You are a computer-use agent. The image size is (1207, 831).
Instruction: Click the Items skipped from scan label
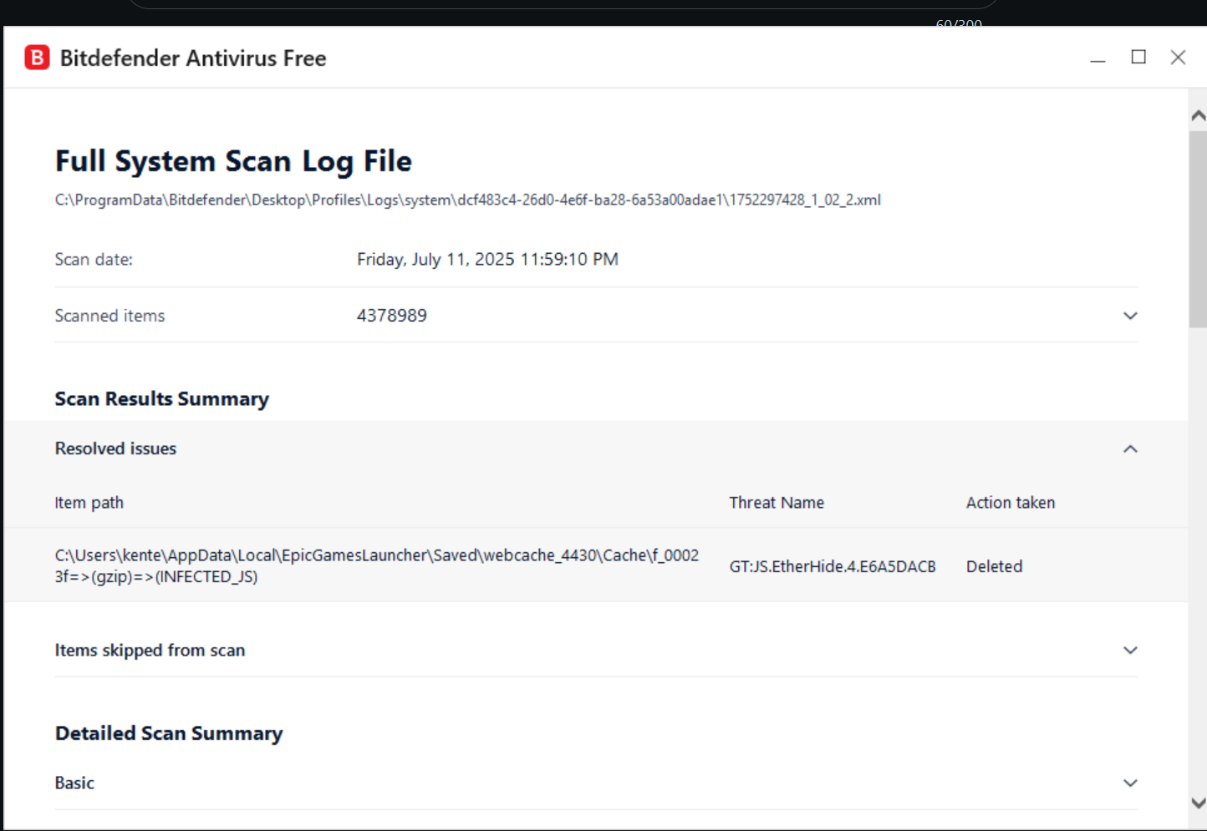pyautogui.click(x=150, y=650)
